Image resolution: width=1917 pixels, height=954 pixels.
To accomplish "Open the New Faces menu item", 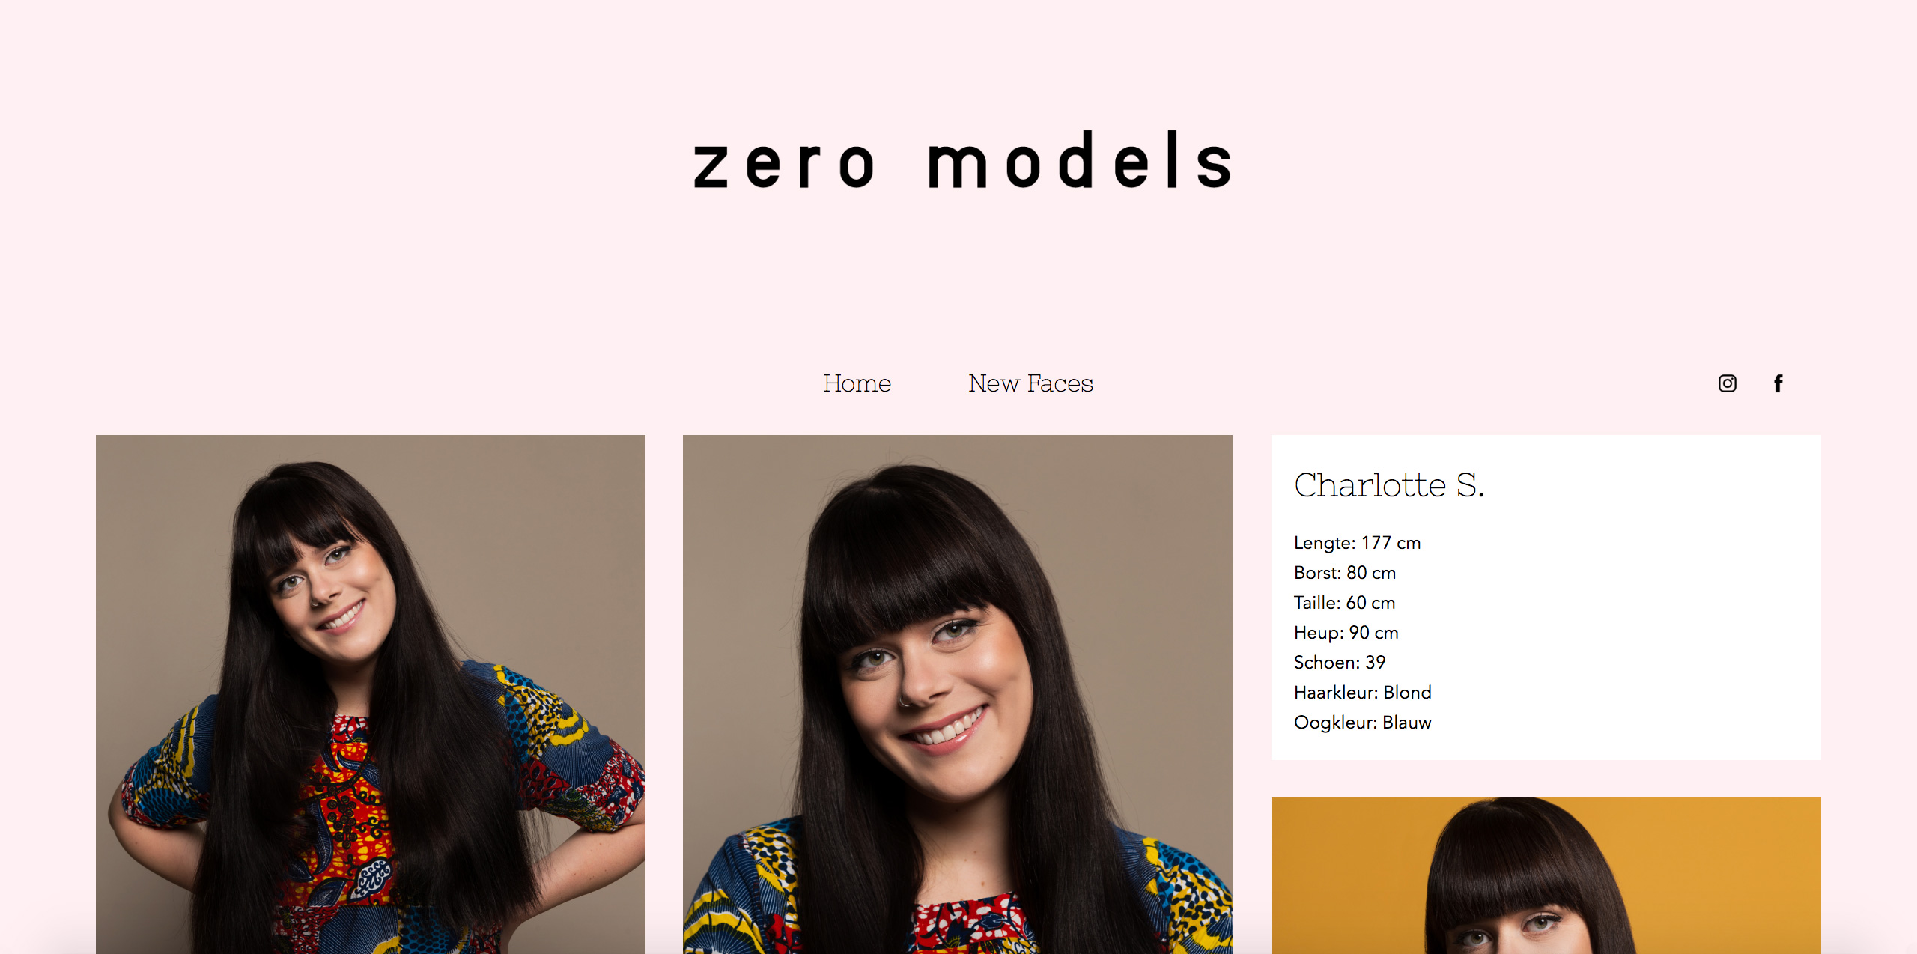I will [x=1030, y=383].
